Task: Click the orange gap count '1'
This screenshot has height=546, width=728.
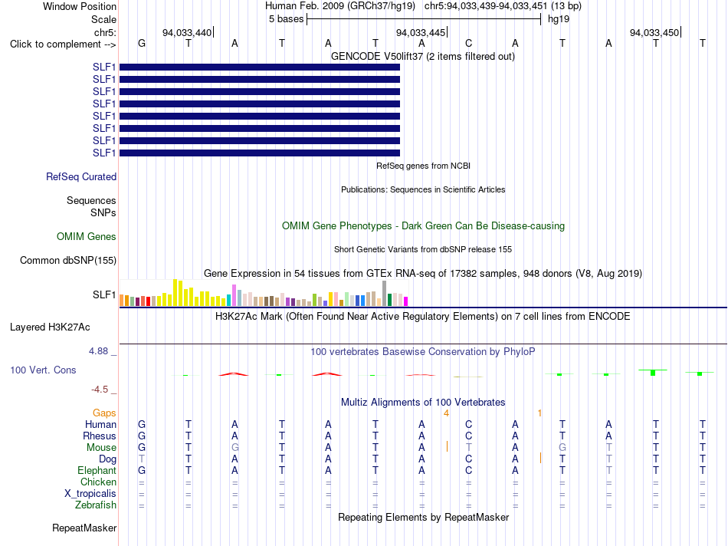Action: [x=539, y=413]
